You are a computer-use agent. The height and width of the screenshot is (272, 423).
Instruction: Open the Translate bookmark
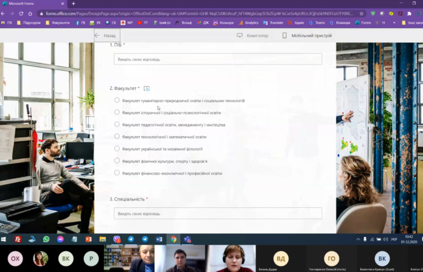click(x=273, y=23)
